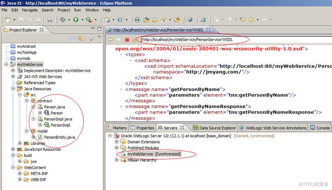The height and width of the screenshot is (190, 332).
Task: Select PersonImpl.java file
Action: click(x=58, y=119)
